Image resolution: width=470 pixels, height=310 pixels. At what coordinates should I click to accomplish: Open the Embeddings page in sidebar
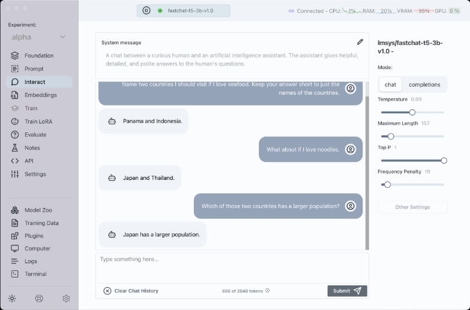tap(40, 95)
